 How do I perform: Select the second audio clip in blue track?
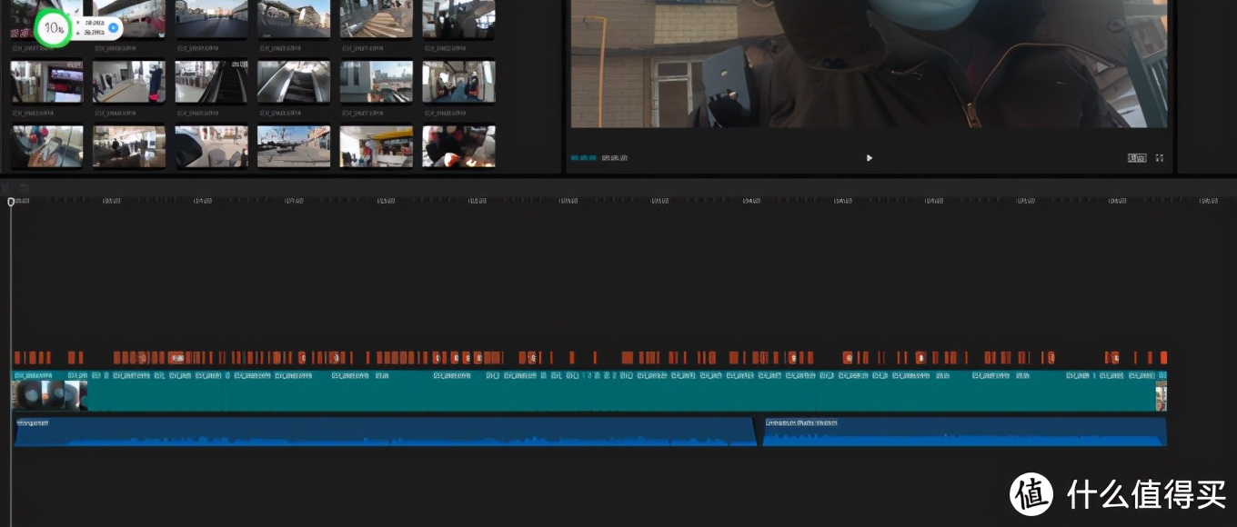coord(964,433)
